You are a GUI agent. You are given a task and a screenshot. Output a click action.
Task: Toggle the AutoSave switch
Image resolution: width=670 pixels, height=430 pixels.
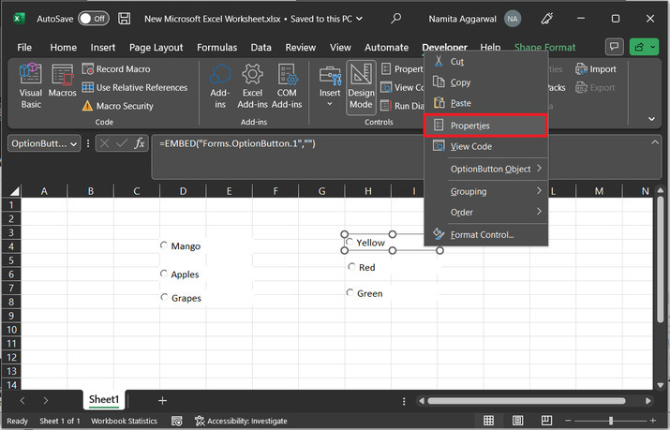(93, 18)
